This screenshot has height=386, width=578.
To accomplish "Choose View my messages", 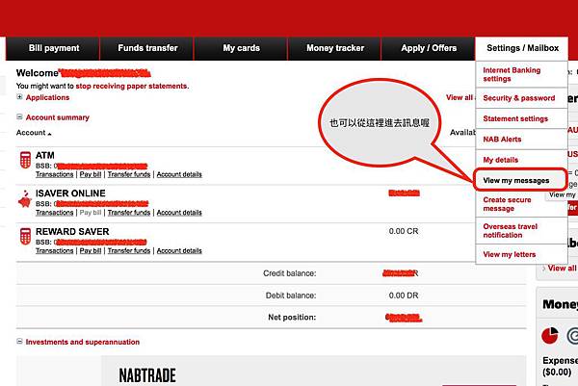I will [520, 180].
